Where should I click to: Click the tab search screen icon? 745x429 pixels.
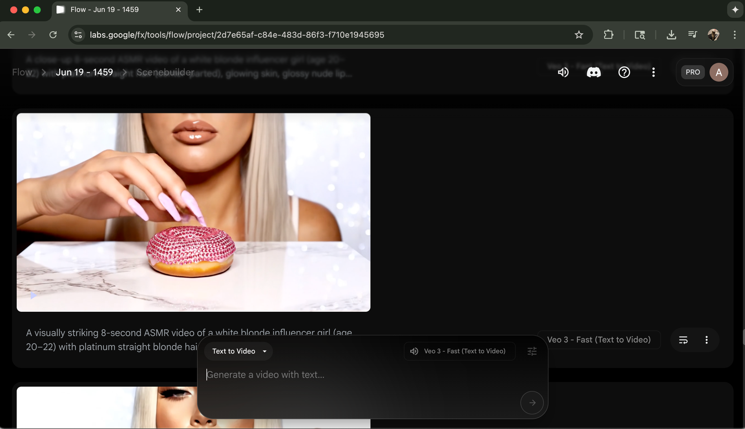(640, 35)
